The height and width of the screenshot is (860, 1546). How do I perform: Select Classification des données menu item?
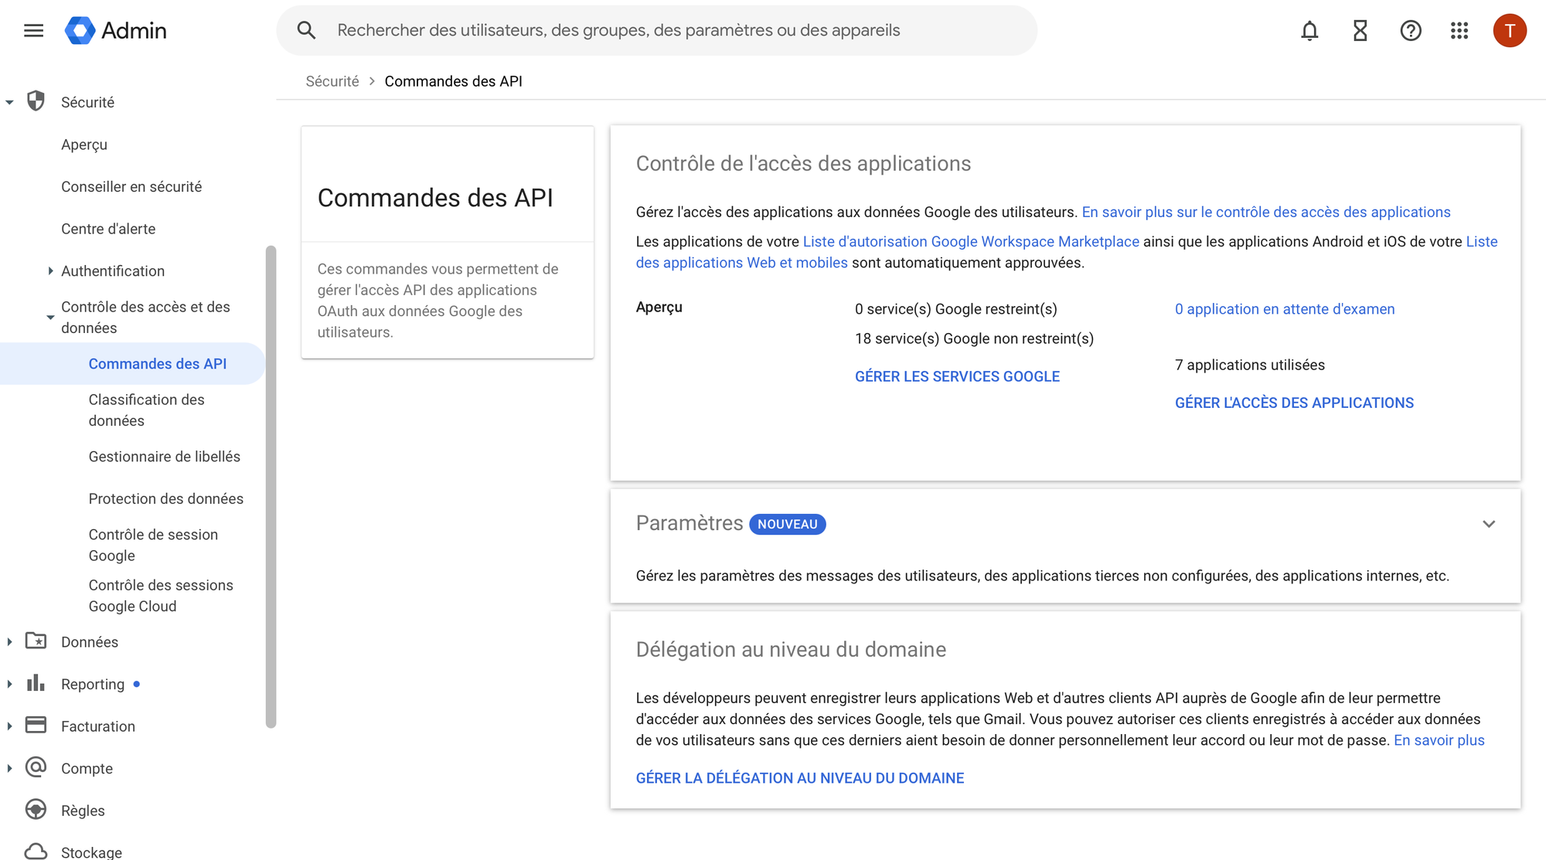coord(146,410)
